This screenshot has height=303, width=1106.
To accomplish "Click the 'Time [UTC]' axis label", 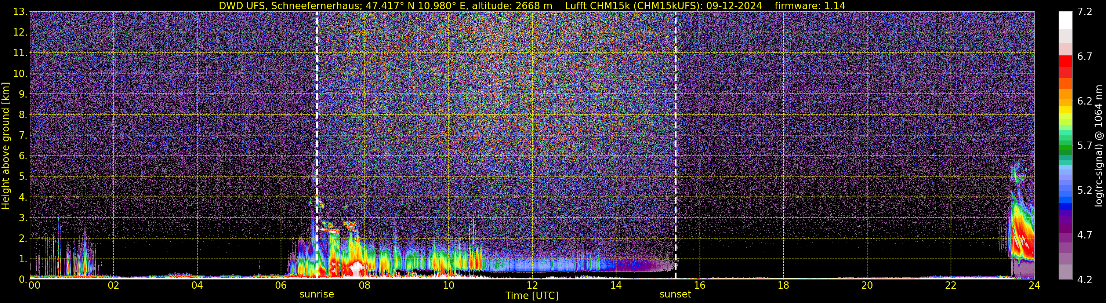I will 532,296.
